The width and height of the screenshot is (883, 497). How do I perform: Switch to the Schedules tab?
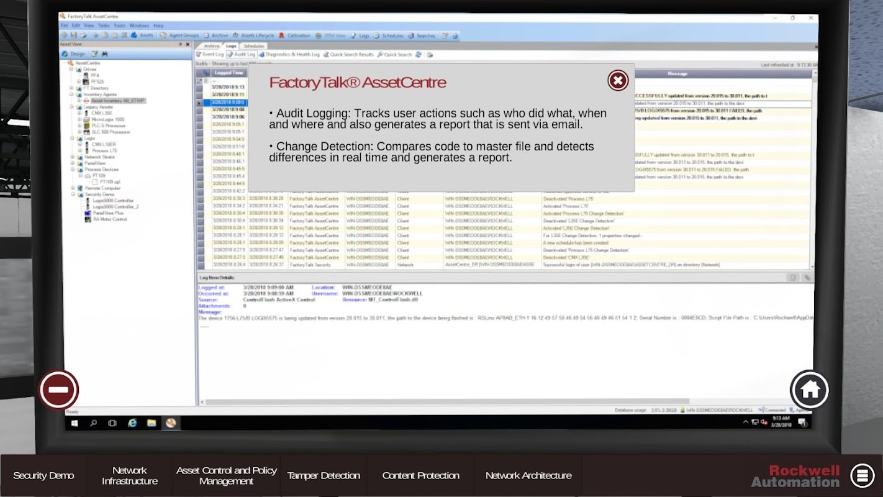(x=253, y=46)
